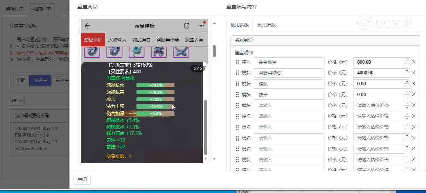Click the 法力上限 +15464 progress bar
This screenshot has height=193, width=426.
coord(155,106)
